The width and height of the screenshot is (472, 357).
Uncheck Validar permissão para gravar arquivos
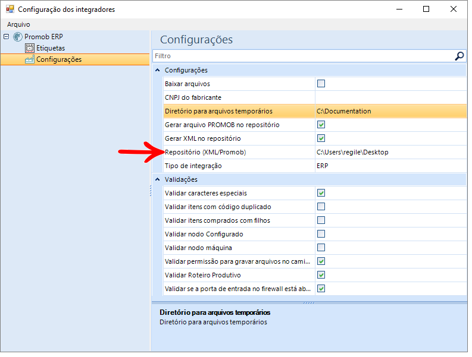point(321,261)
